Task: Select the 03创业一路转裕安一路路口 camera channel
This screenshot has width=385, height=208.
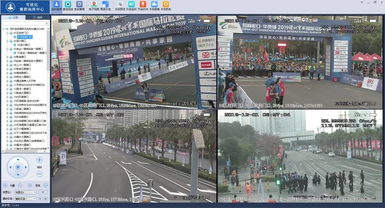Action: pyautogui.click(x=32, y=53)
